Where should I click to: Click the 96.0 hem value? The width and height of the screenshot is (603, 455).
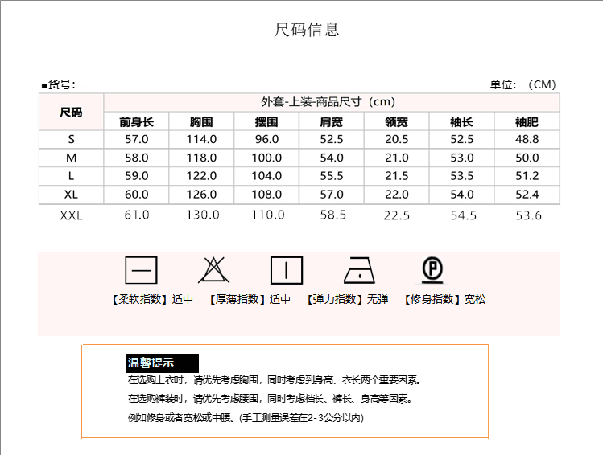(x=266, y=139)
